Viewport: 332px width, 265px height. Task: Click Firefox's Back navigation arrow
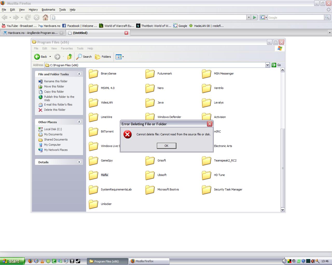[4, 17]
